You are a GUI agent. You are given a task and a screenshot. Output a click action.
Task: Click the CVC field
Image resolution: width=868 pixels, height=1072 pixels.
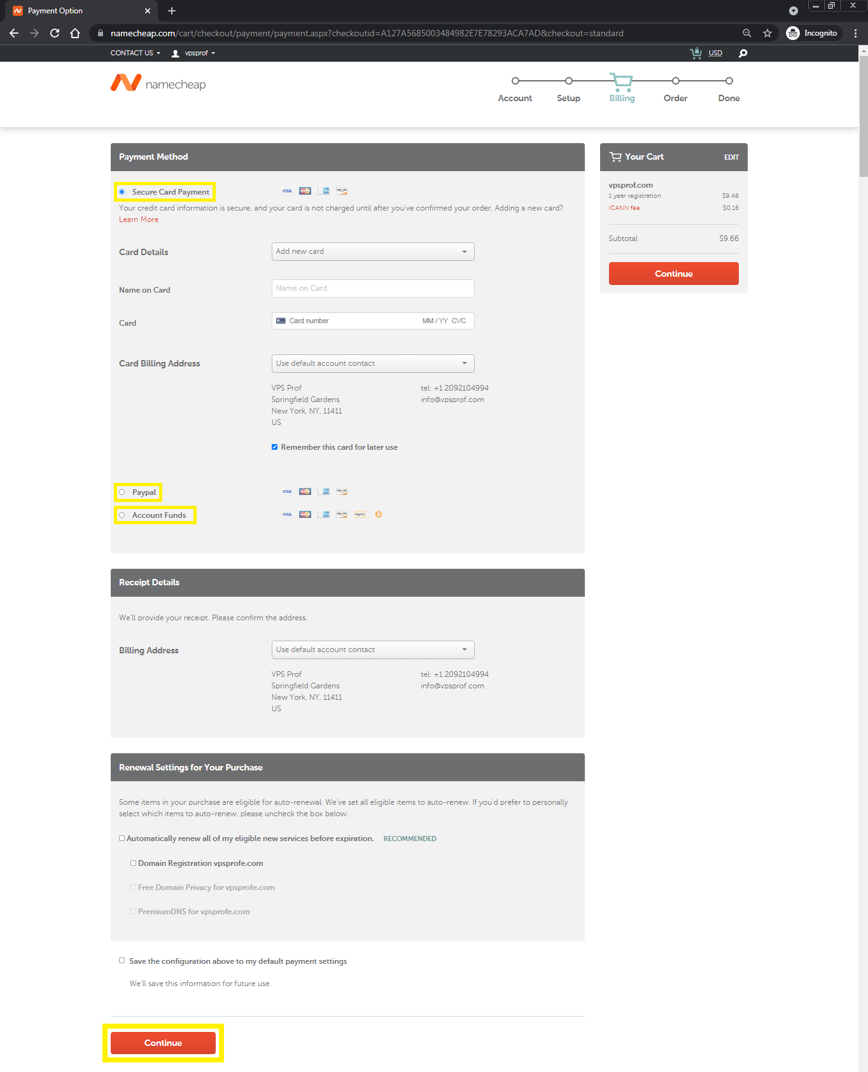pyautogui.click(x=459, y=321)
